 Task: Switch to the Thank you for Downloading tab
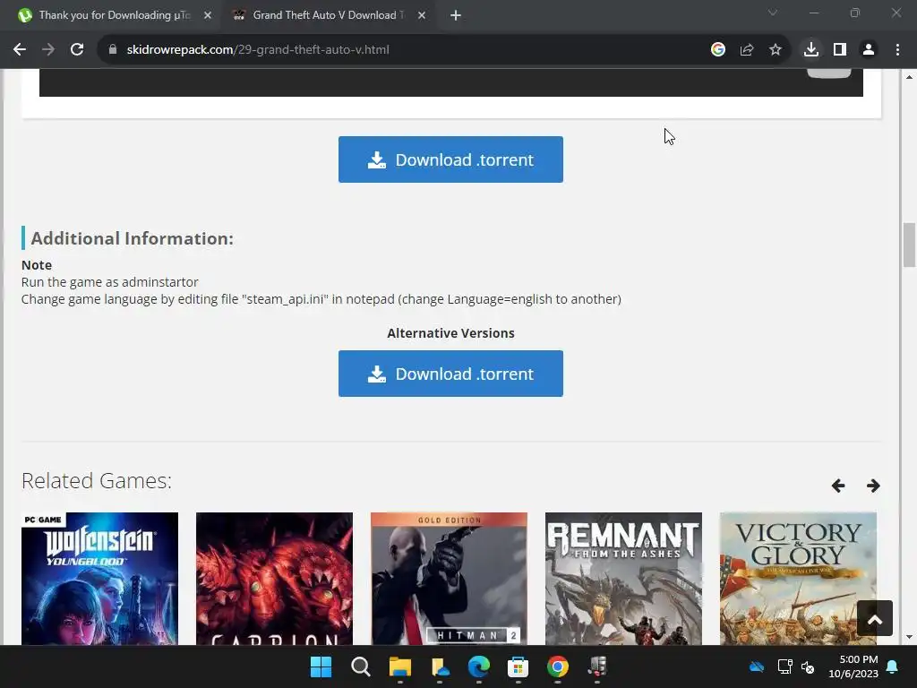click(x=114, y=15)
